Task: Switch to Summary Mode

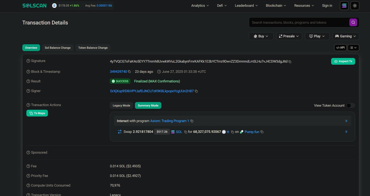Action: pos(148,105)
